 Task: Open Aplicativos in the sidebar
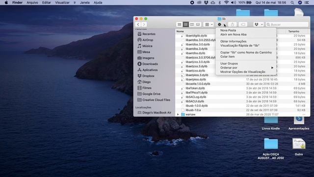[150, 70]
